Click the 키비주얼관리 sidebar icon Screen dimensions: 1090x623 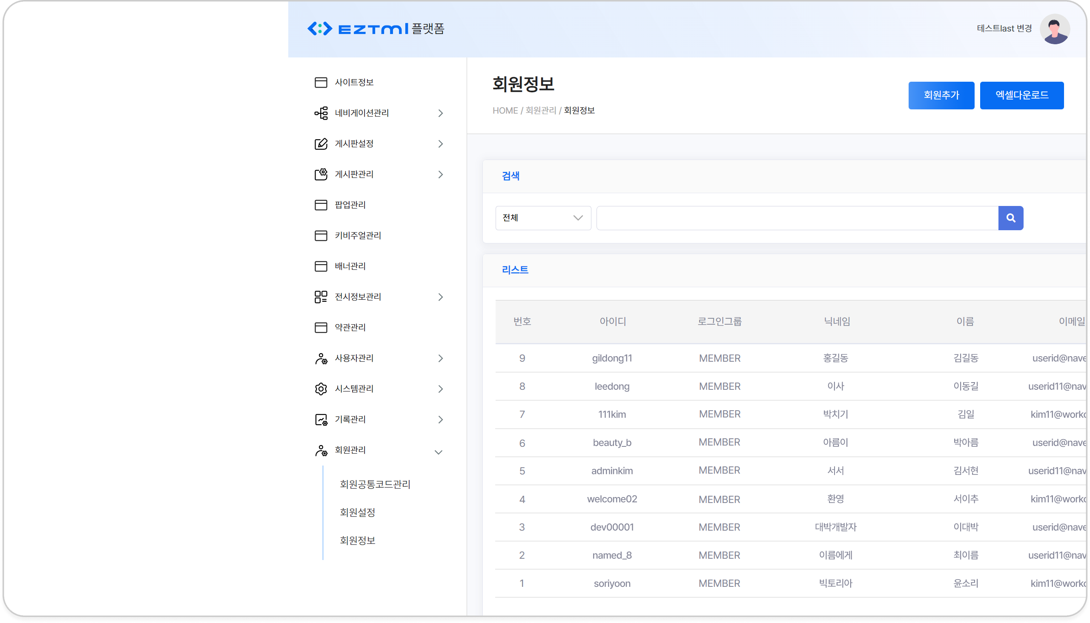point(321,236)
